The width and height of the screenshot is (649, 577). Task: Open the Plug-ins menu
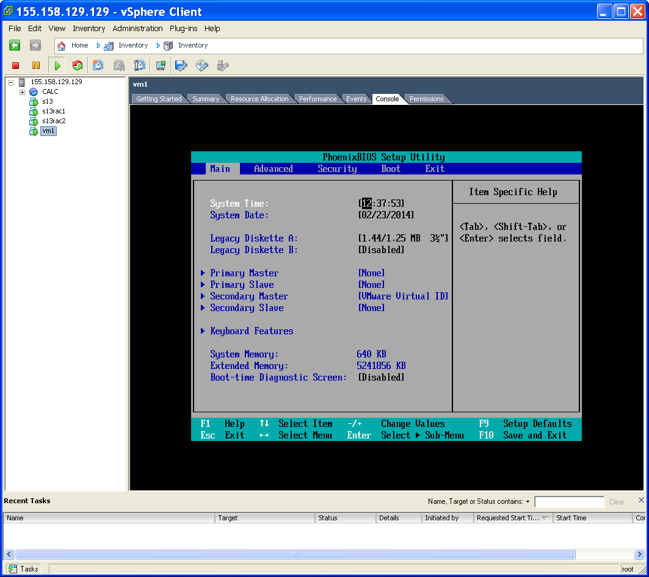point(183,29)
